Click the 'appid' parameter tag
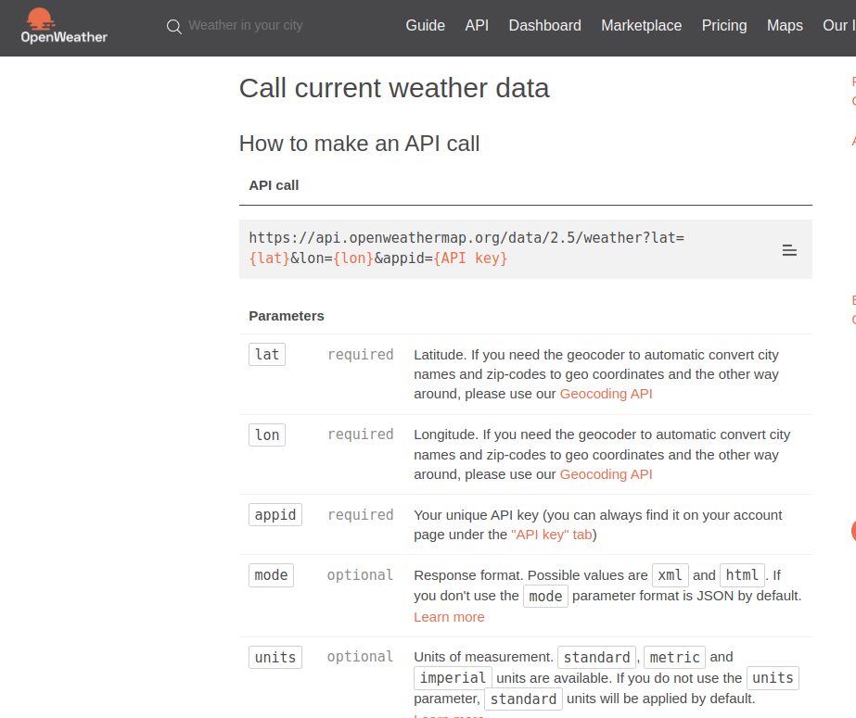 coord(275,515)
